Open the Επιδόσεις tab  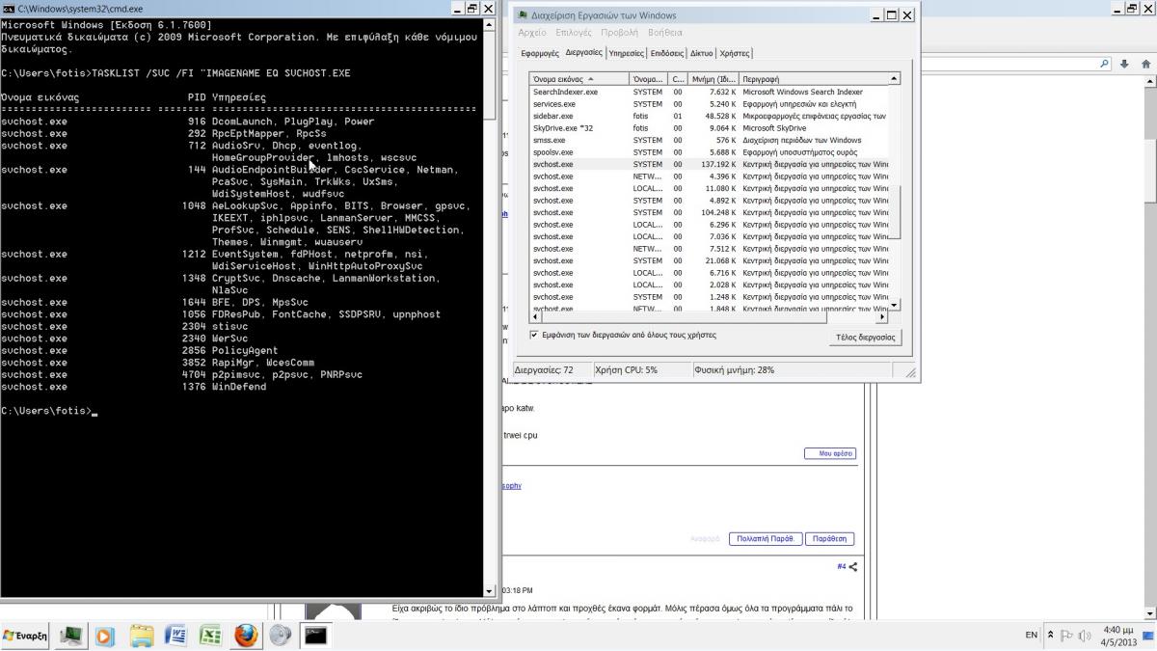pyautogui.click(x=667, y=54)
